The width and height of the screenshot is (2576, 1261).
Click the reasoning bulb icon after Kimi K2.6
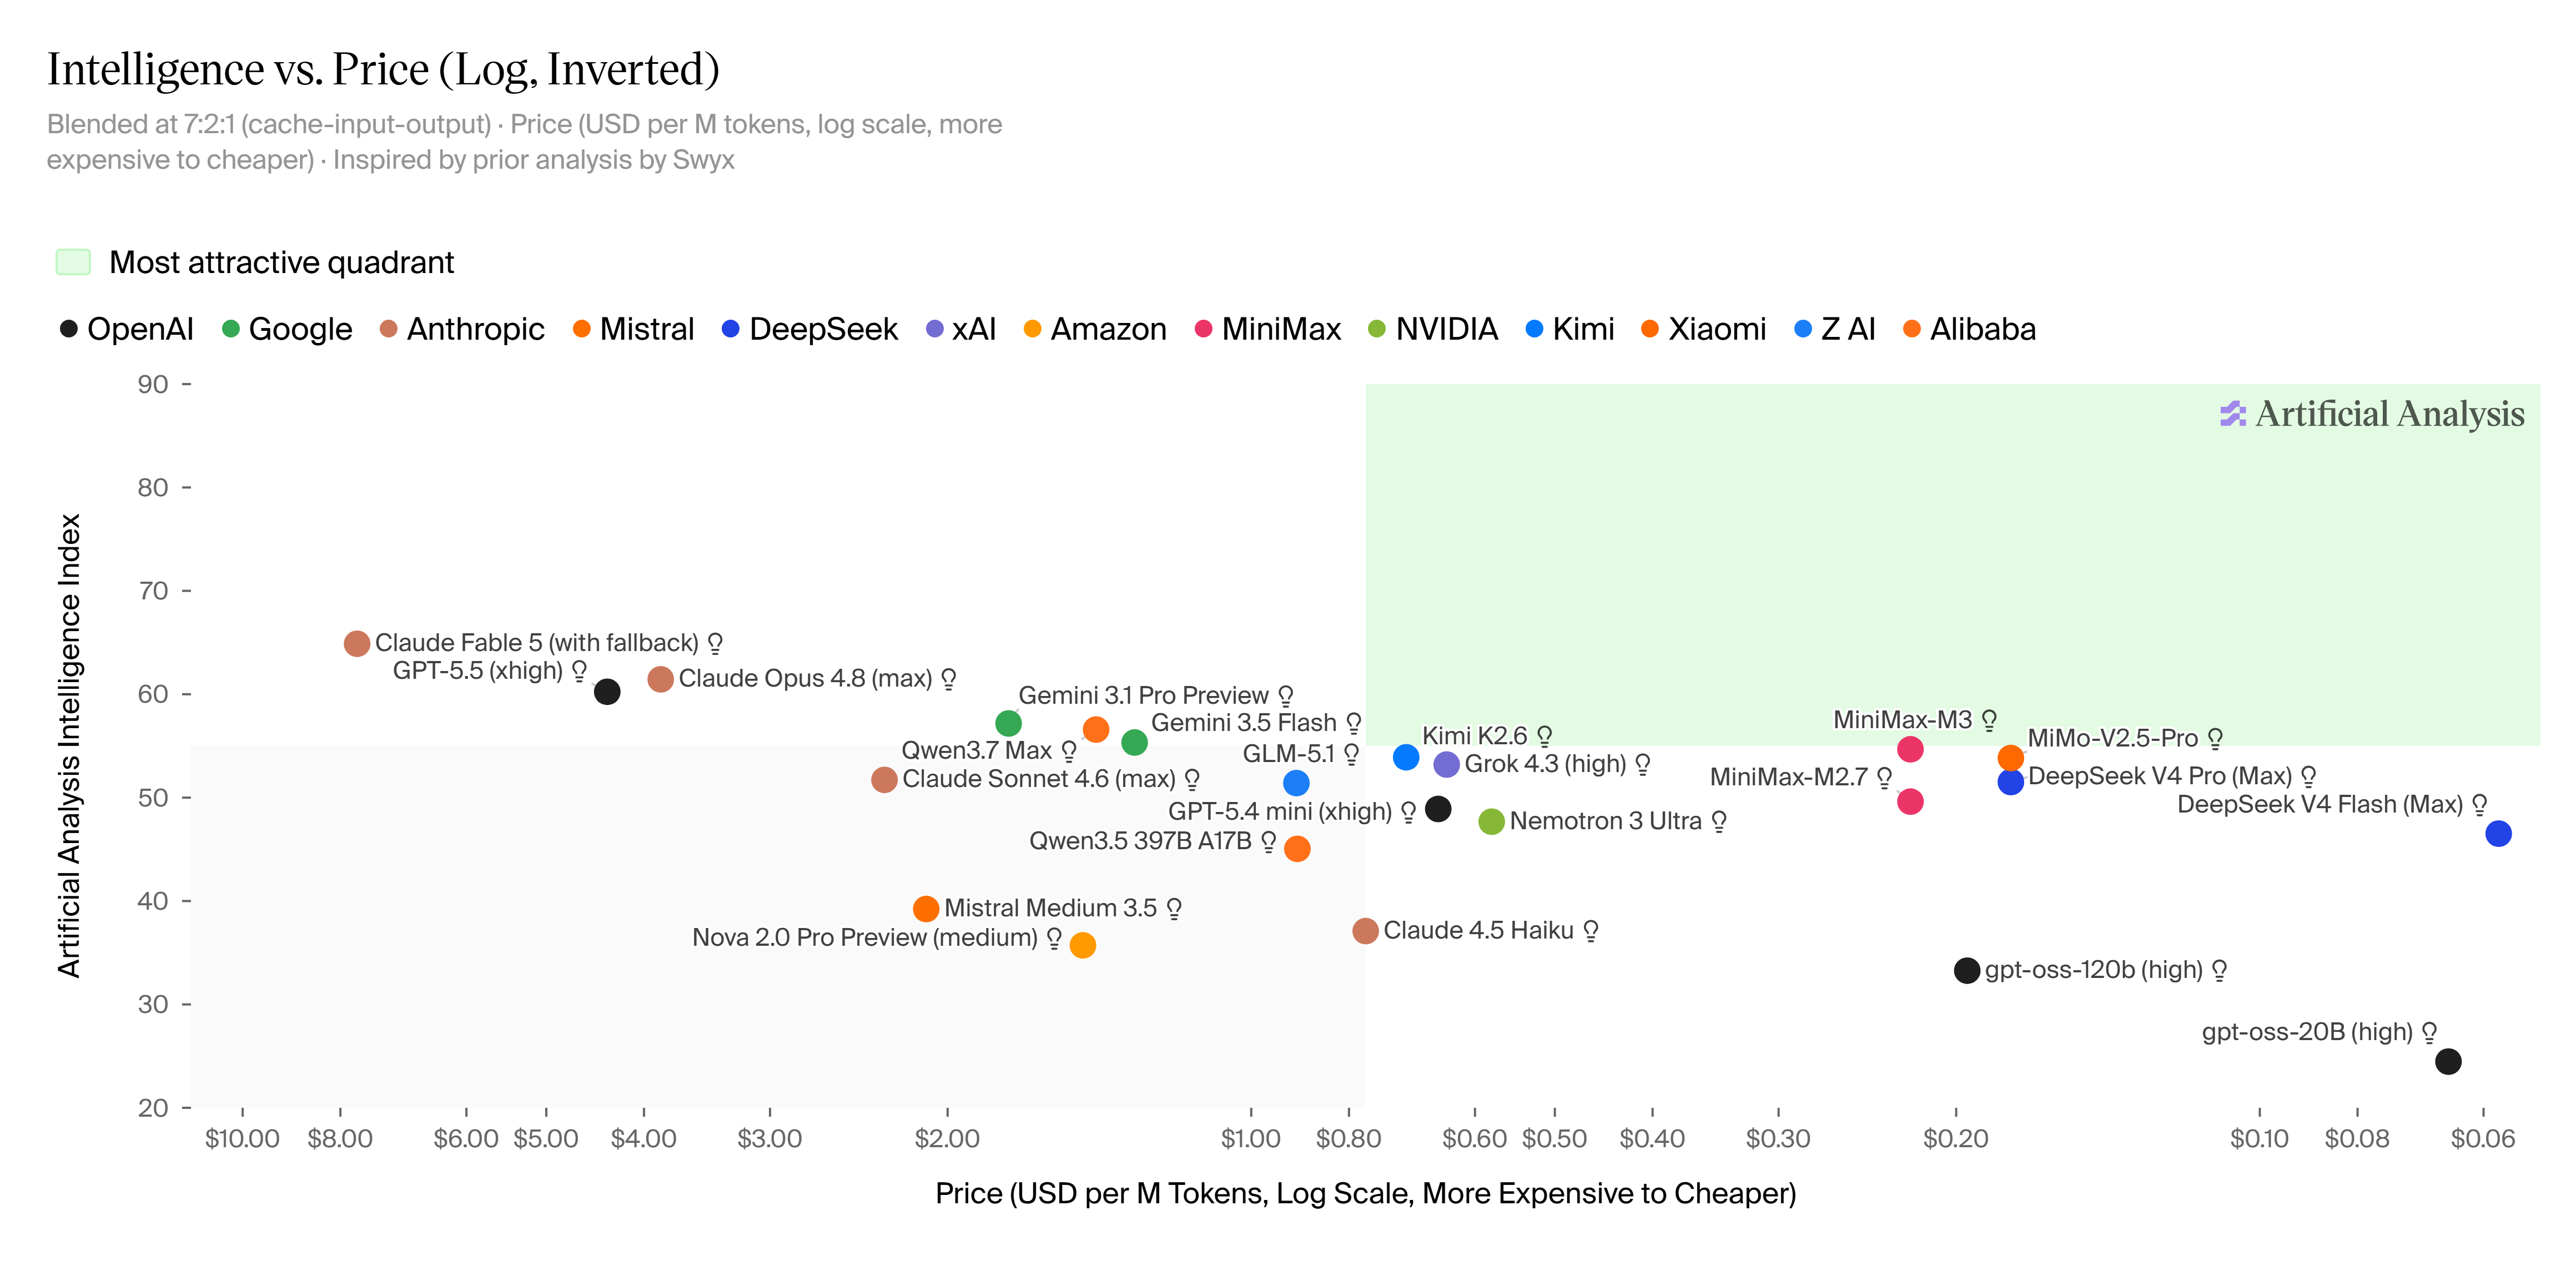1544,737
